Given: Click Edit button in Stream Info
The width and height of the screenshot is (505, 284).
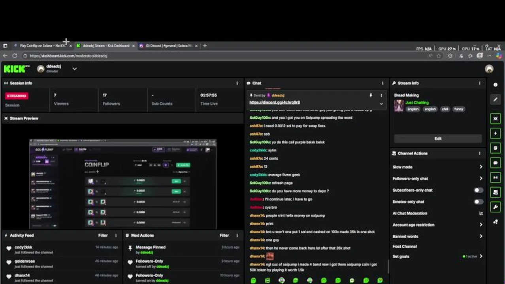Looking at the screenshot, I should point(438,139).
